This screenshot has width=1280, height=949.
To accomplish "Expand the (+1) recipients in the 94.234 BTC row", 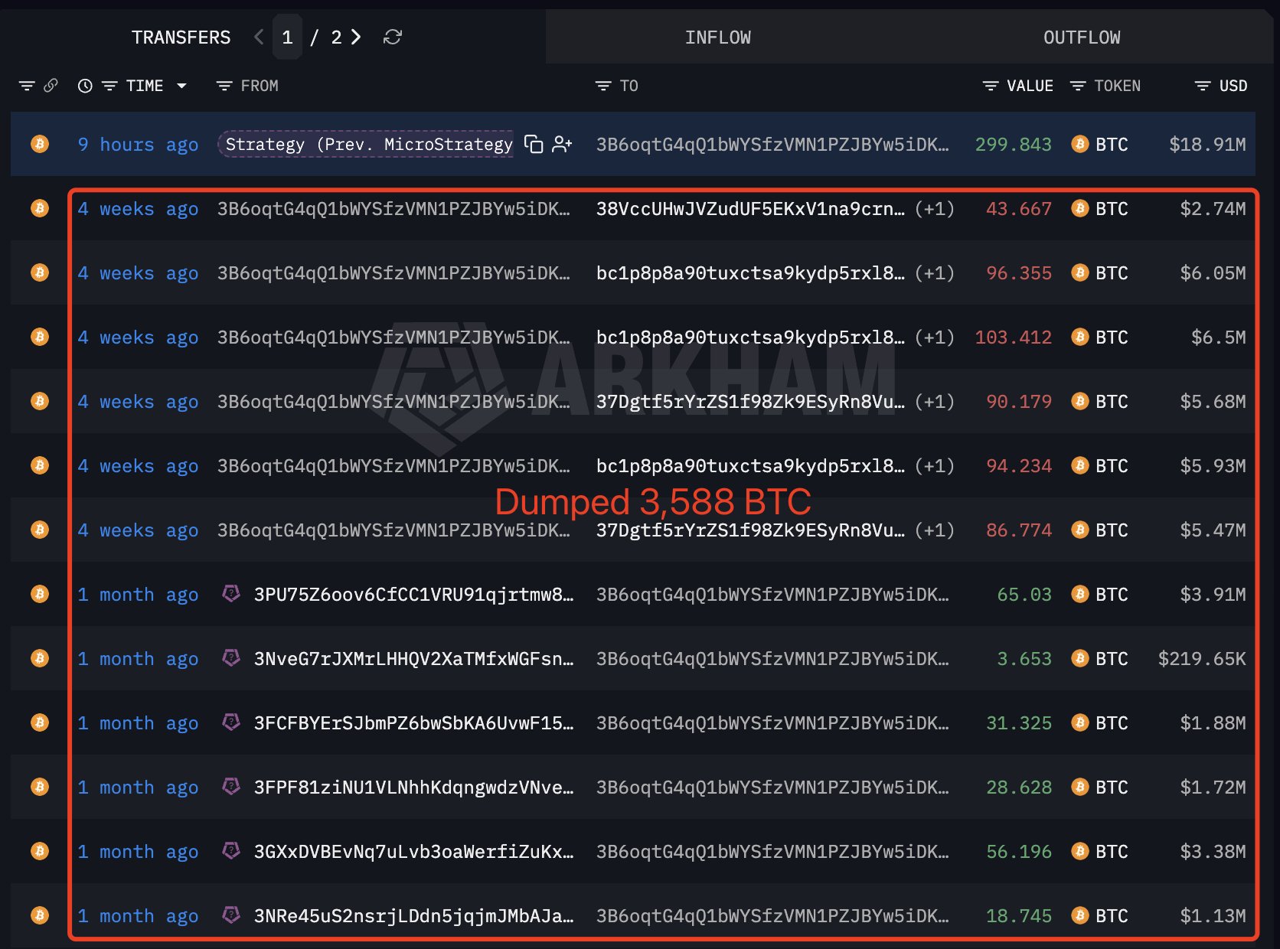I will tap(935, 465).
